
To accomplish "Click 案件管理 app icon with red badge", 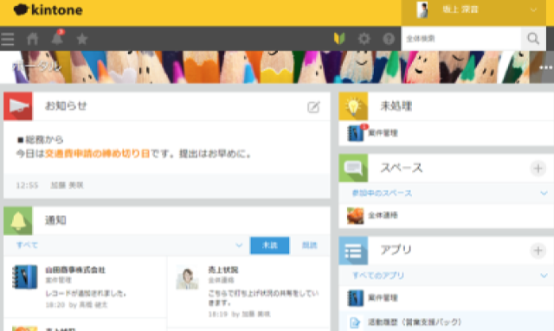I will (356, 133).
